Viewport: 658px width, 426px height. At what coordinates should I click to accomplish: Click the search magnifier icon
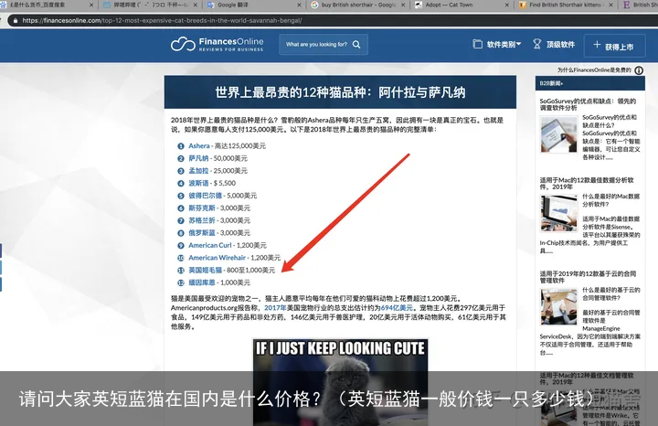(x=356, y=45)
